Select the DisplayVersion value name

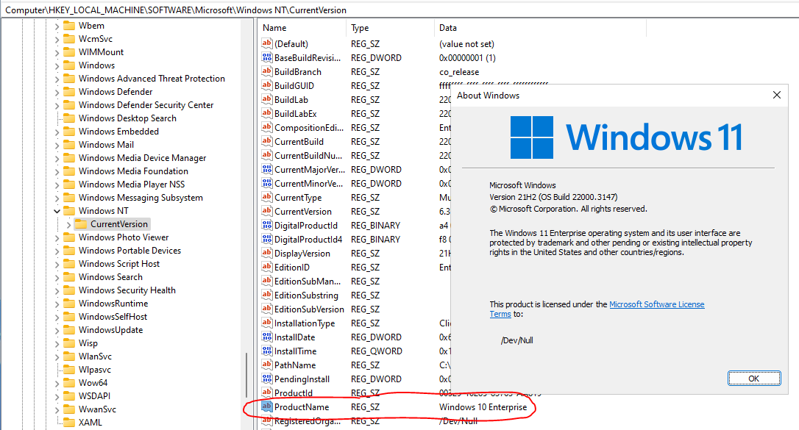pyautogui.click(x=302, y=254)
